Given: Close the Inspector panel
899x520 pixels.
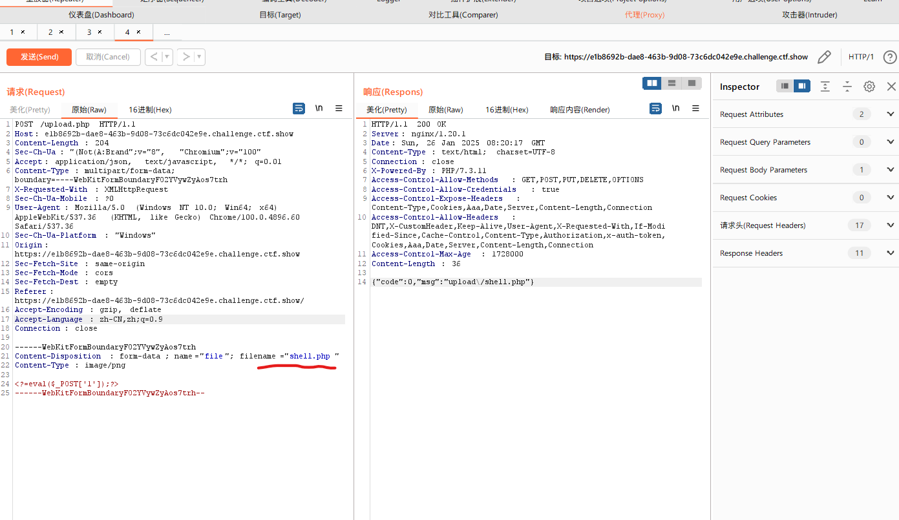Looking at the screenshot, I should (891, 86).
